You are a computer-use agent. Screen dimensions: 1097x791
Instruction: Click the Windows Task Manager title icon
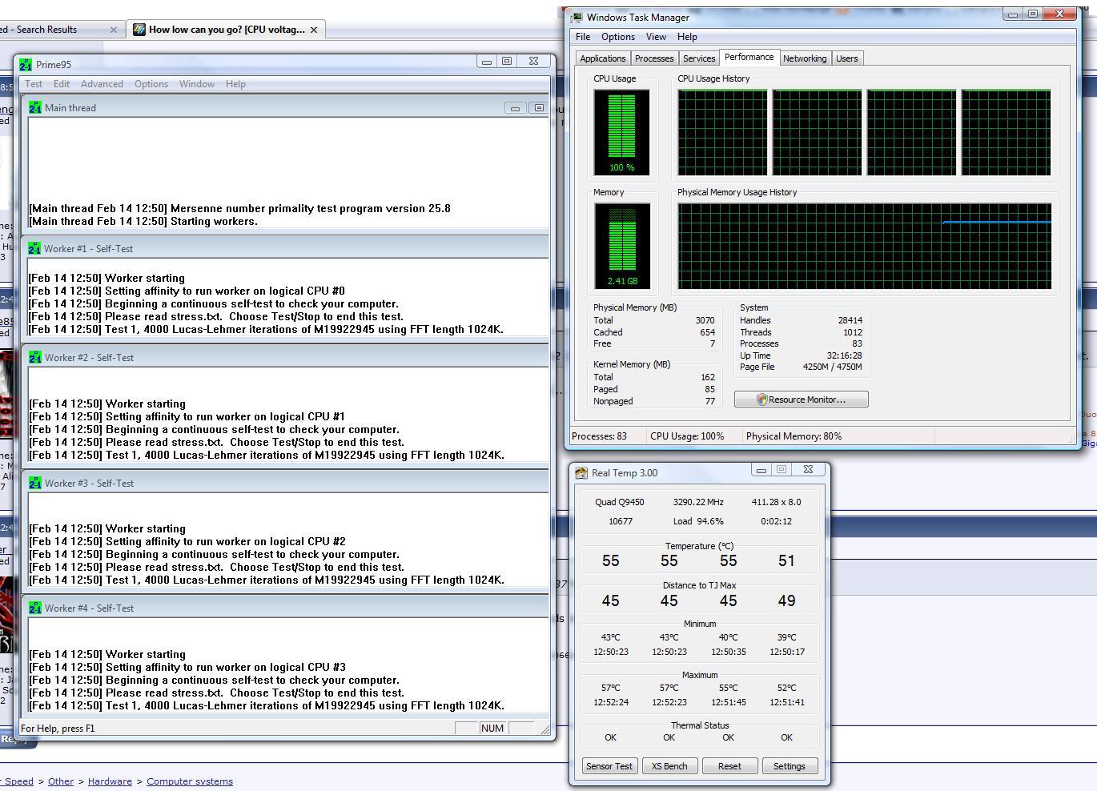coord(577,17)
